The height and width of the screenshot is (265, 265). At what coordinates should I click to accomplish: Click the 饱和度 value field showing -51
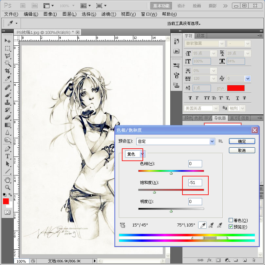click(x=195, y=183)
